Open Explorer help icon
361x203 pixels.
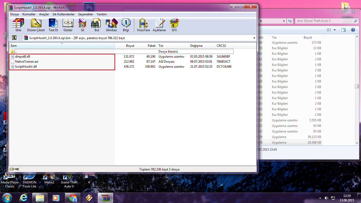(x=353, y=30)
